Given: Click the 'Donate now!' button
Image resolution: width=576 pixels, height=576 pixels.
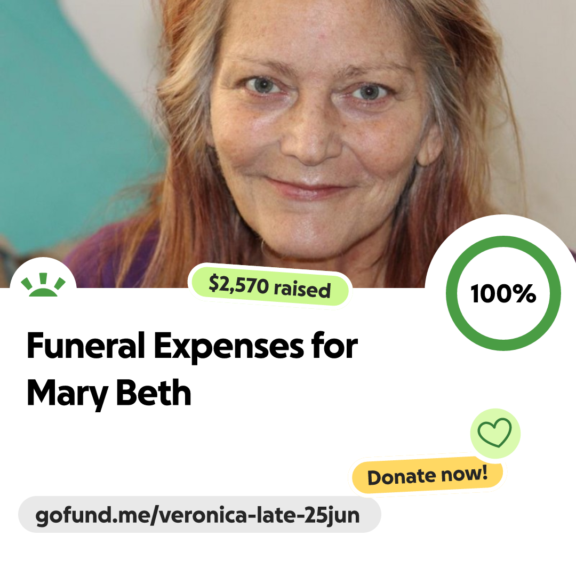Looking at the screenshot, I should pos(427,475).
